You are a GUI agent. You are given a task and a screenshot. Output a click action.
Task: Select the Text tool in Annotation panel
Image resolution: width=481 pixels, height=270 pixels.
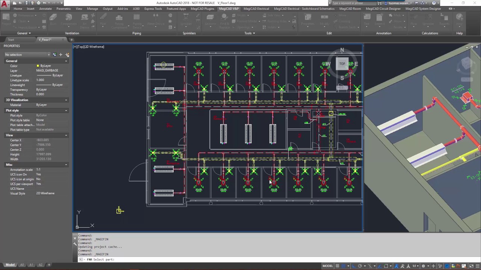click(367, 20)
